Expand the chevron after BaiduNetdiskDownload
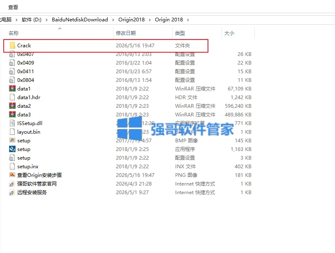The image size is (335, 253). (x=113, y=20)
